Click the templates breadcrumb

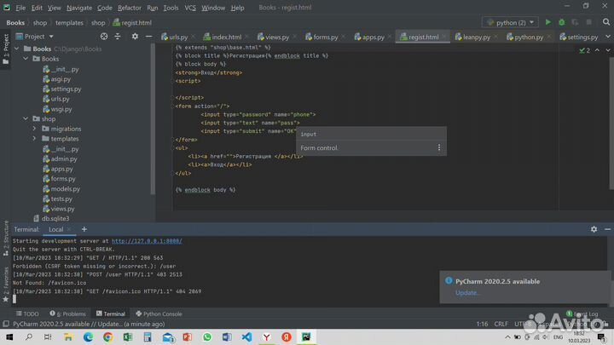coord(69,23)
